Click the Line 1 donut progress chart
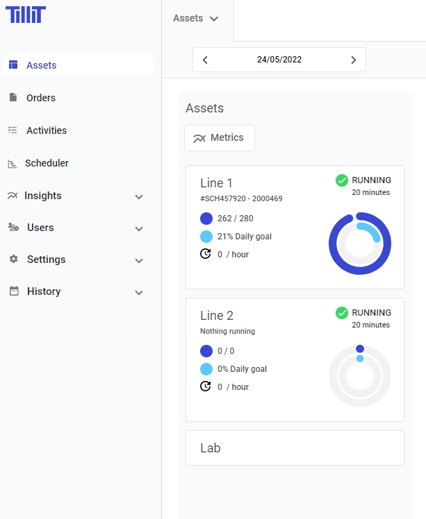The height and width of the screenshot is (519, 426). pos(359,244)
